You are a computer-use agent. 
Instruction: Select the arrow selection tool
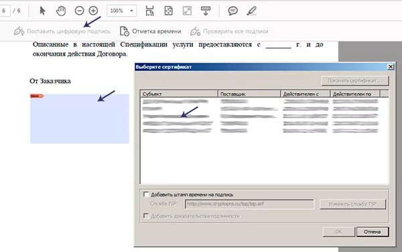point(43,11)
